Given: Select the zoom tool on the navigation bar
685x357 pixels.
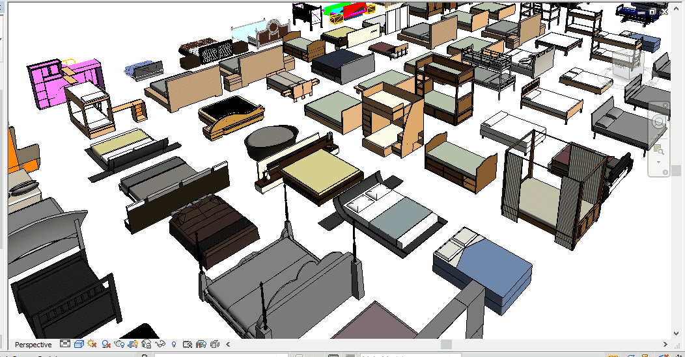Looking at the screenshot, I should (659, 150).
